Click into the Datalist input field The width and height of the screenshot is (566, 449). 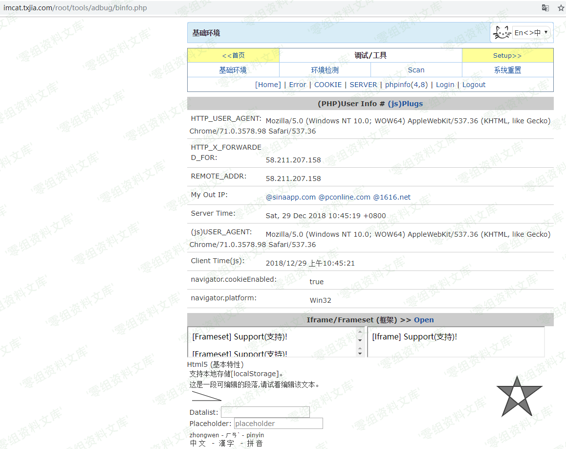(x=265, y=412)
